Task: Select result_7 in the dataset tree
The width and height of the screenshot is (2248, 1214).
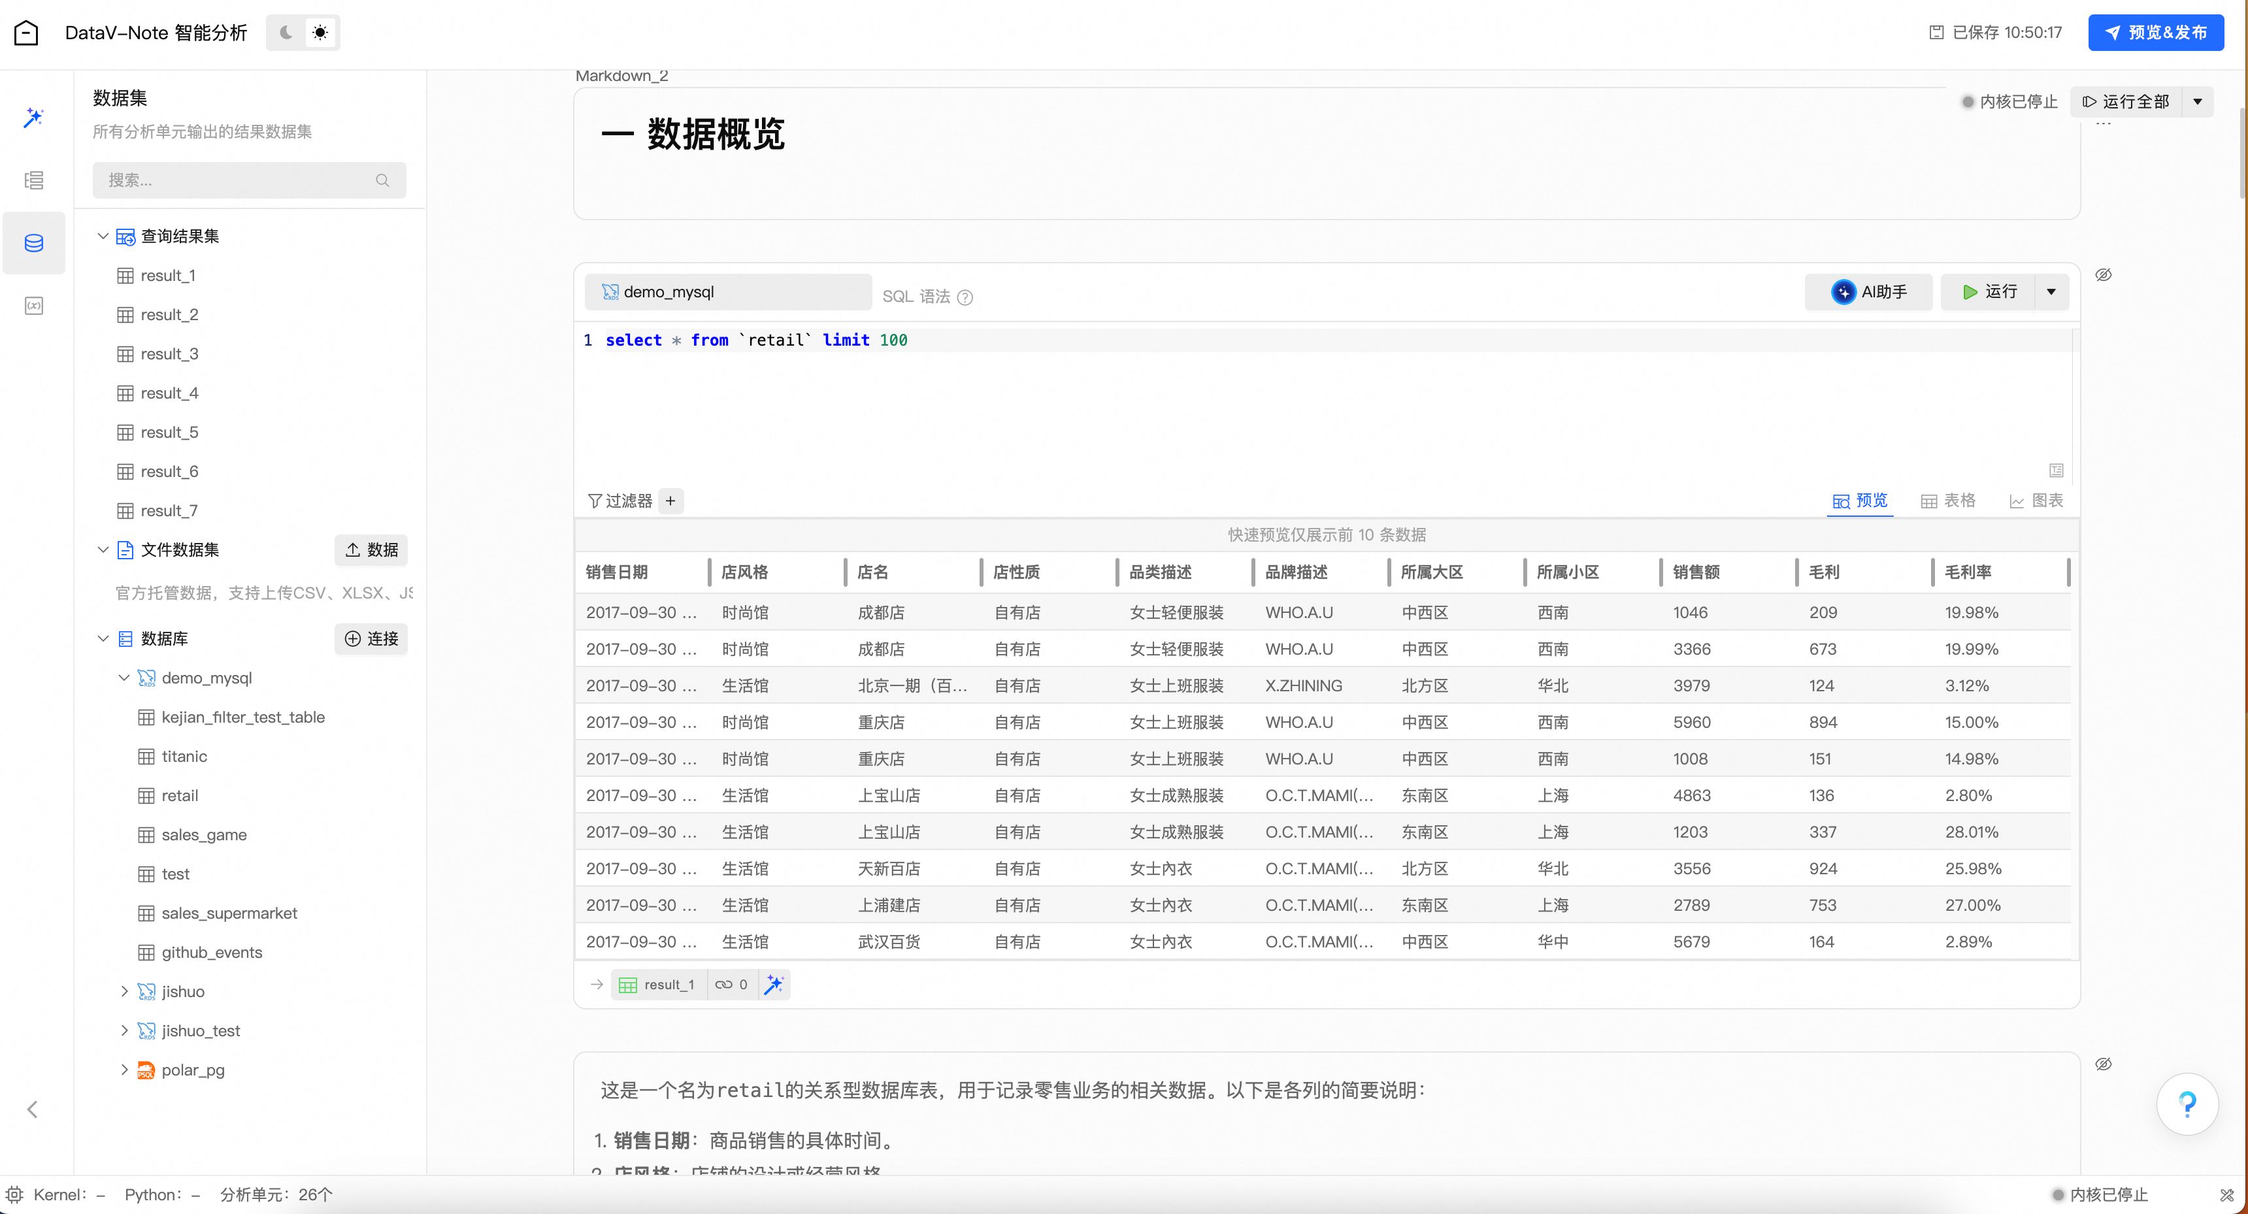Action: (169, 512)
